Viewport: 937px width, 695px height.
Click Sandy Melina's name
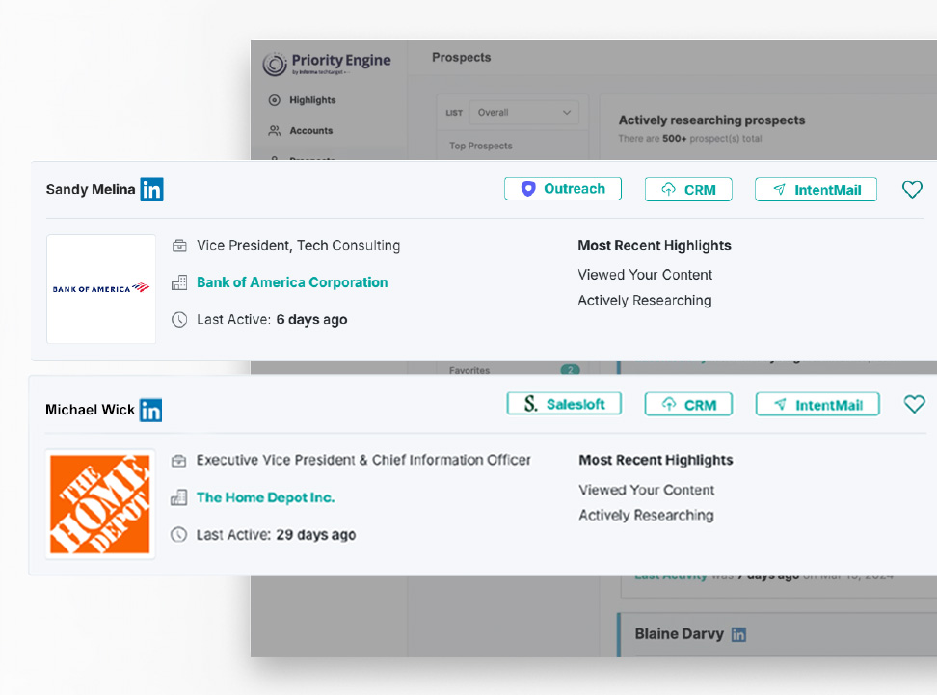pos(91,190)
